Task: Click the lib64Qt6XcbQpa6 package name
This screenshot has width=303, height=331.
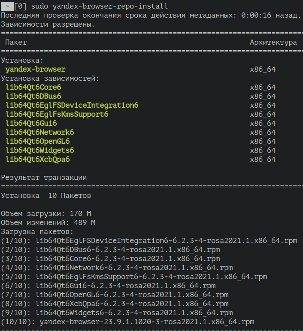Action: (x=38, y=159)
